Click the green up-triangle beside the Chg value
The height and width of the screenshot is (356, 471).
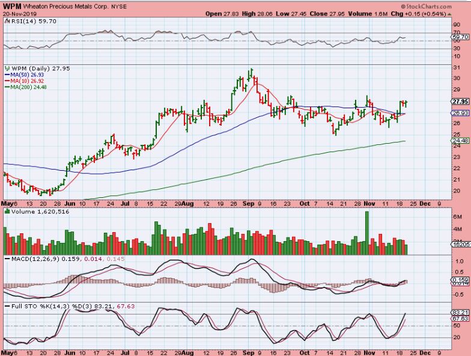(x=449, y=14)
